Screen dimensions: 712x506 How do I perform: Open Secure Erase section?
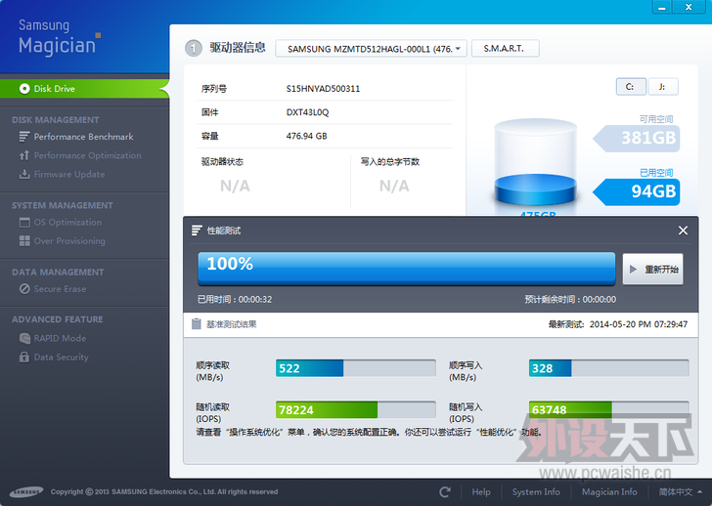[x=60, y=289]
